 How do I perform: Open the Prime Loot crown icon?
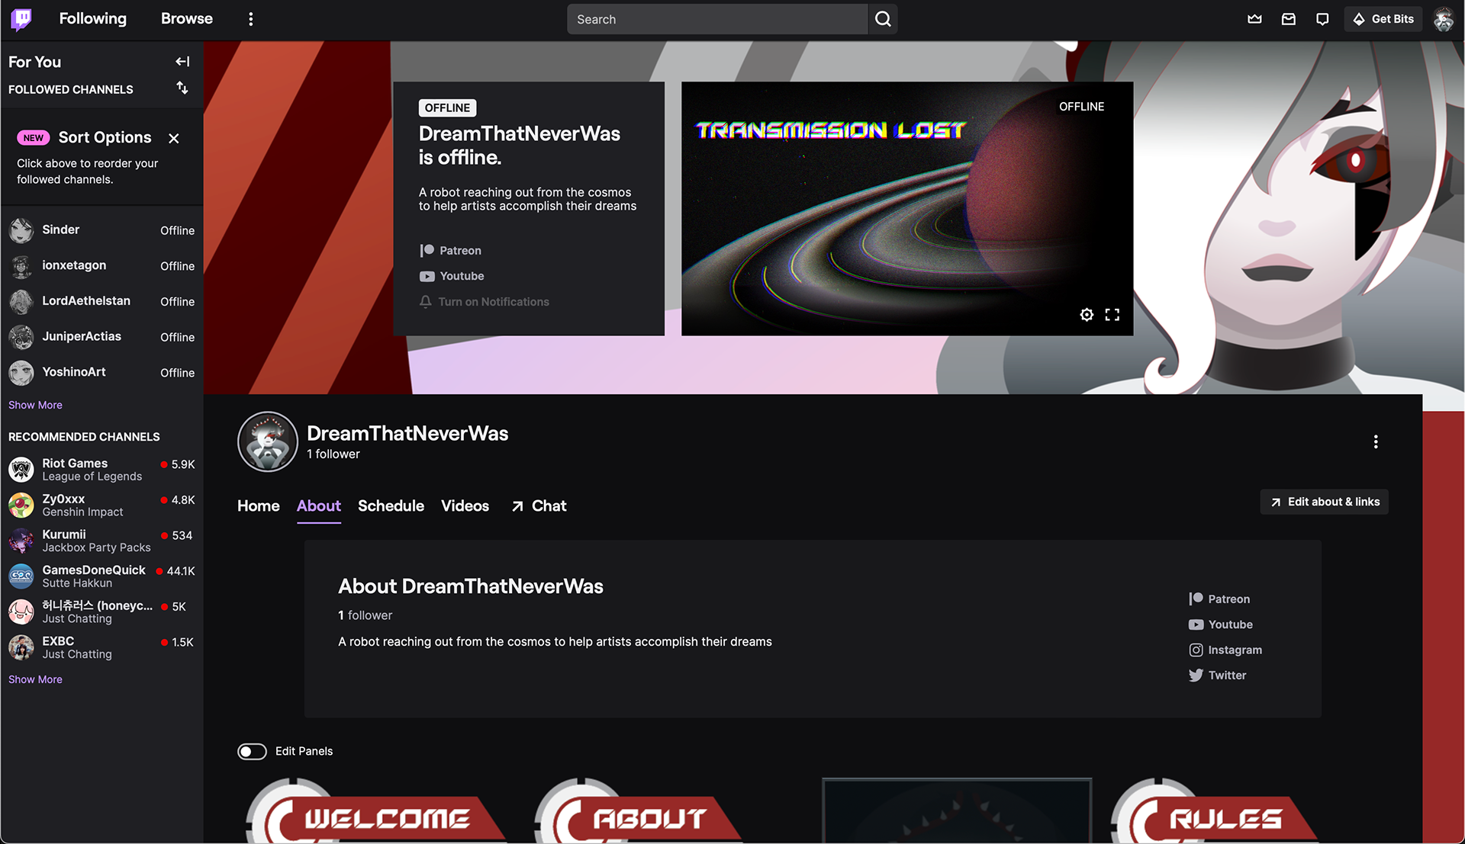pos(1254,19)
